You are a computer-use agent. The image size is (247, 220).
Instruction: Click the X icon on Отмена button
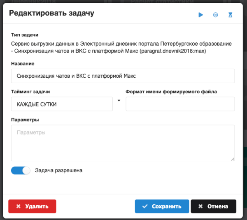click(200, 206)
